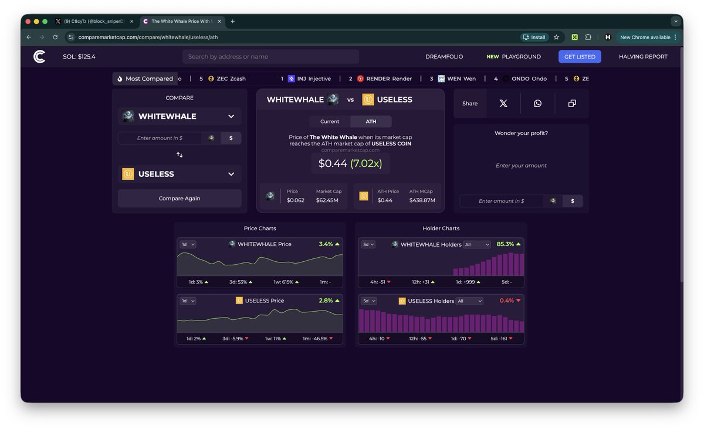Click INJ Injective ticker icon
Screen dimensions: 704x430
[x=291, y=79]
